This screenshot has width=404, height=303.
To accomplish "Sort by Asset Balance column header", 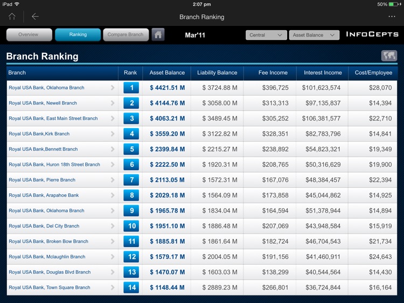I will 167,73.
